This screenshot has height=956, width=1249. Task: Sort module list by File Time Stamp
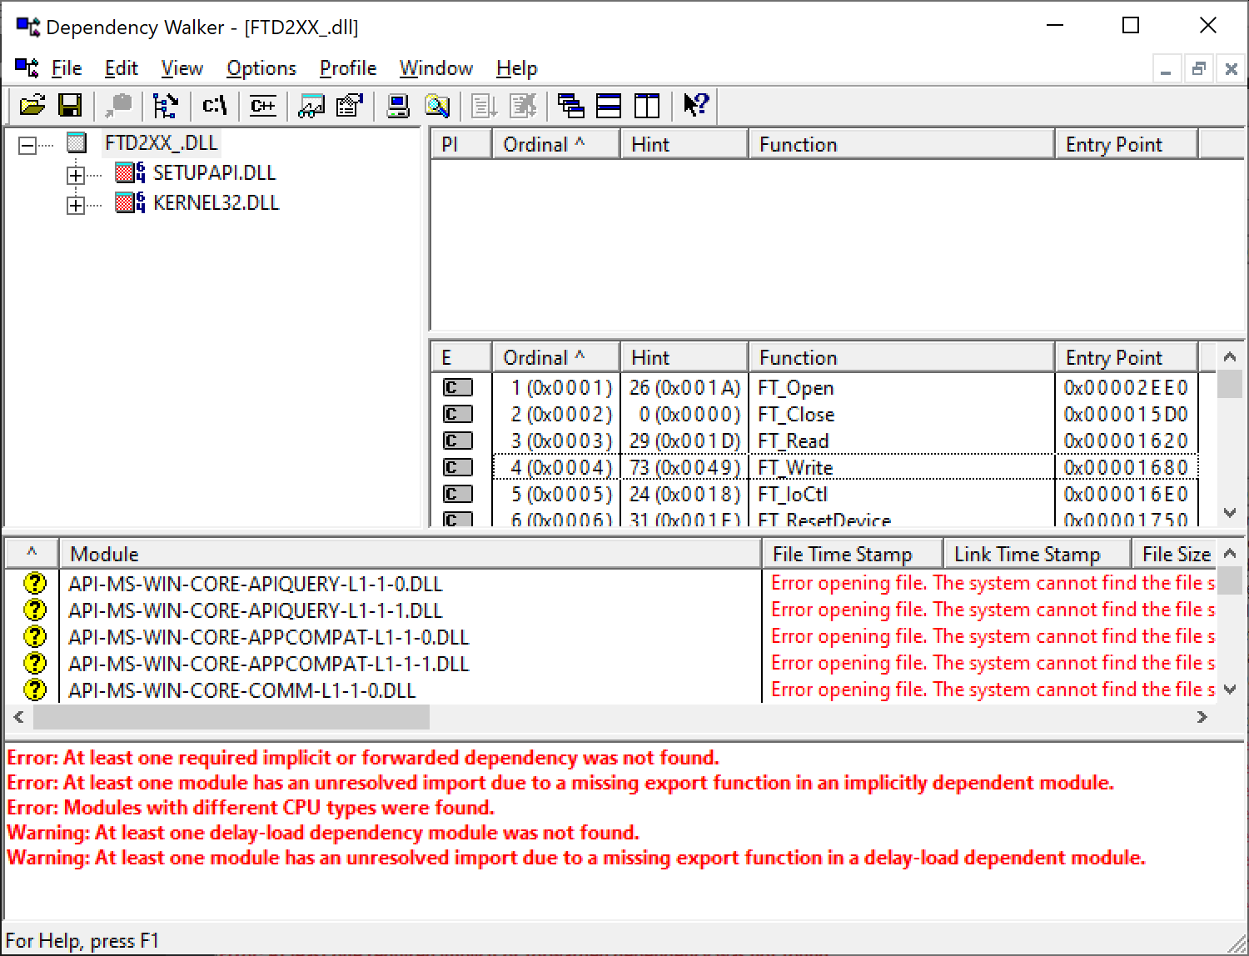852,554
